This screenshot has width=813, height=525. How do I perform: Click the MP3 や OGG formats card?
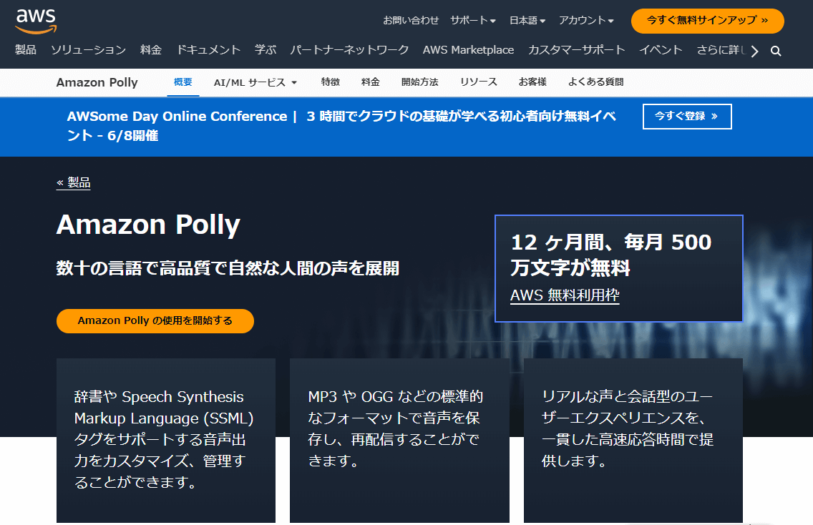399,440
